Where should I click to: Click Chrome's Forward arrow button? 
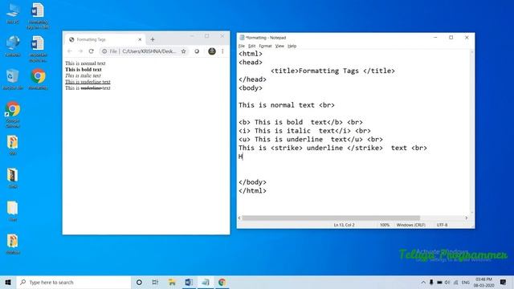[80, 51]
